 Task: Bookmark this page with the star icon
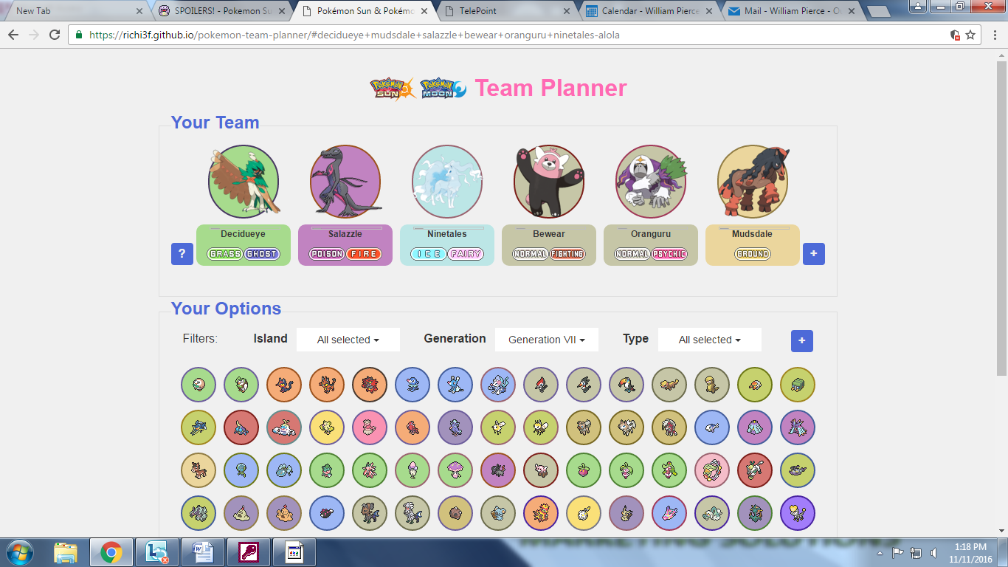[x=970, y=35]
